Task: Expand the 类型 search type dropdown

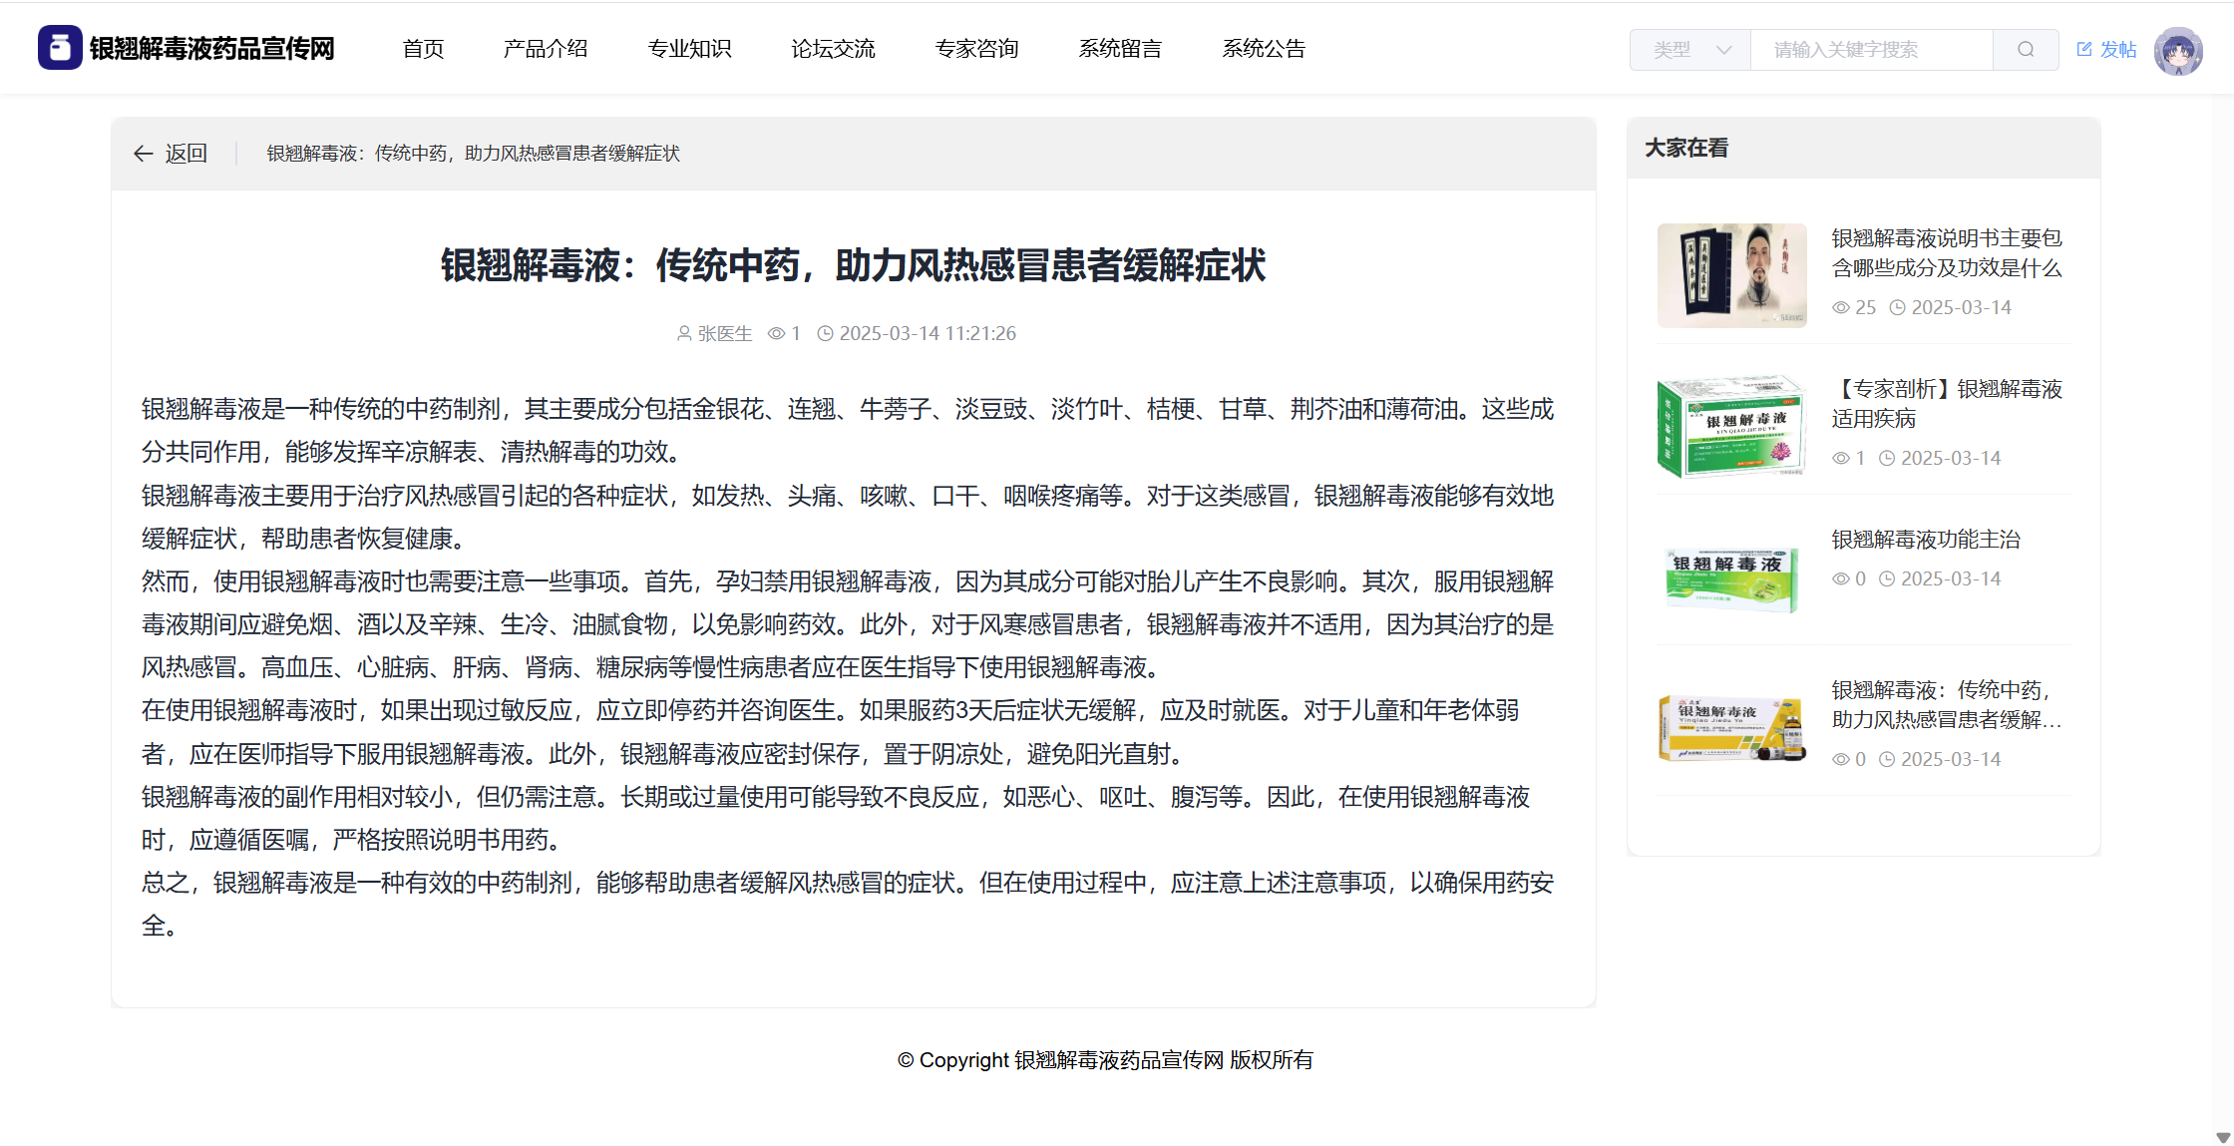Action: point(1690,50)
